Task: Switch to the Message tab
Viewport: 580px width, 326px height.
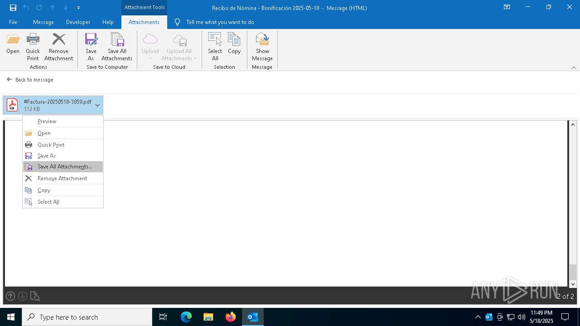Action: [43, 22]
